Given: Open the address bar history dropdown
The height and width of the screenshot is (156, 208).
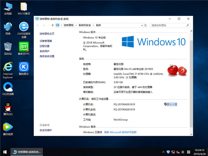Looking at the screenshot, I should (142, 25).
